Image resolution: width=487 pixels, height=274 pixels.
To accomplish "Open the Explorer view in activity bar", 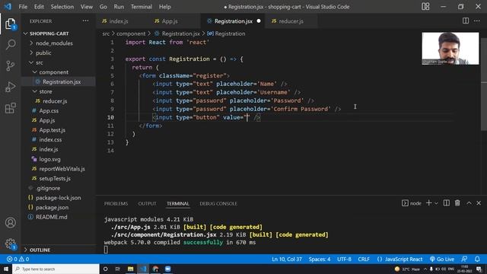I will point(10,24).
